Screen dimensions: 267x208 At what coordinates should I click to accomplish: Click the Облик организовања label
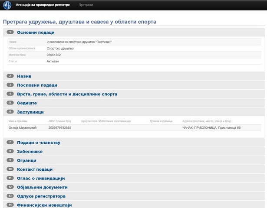22,49
